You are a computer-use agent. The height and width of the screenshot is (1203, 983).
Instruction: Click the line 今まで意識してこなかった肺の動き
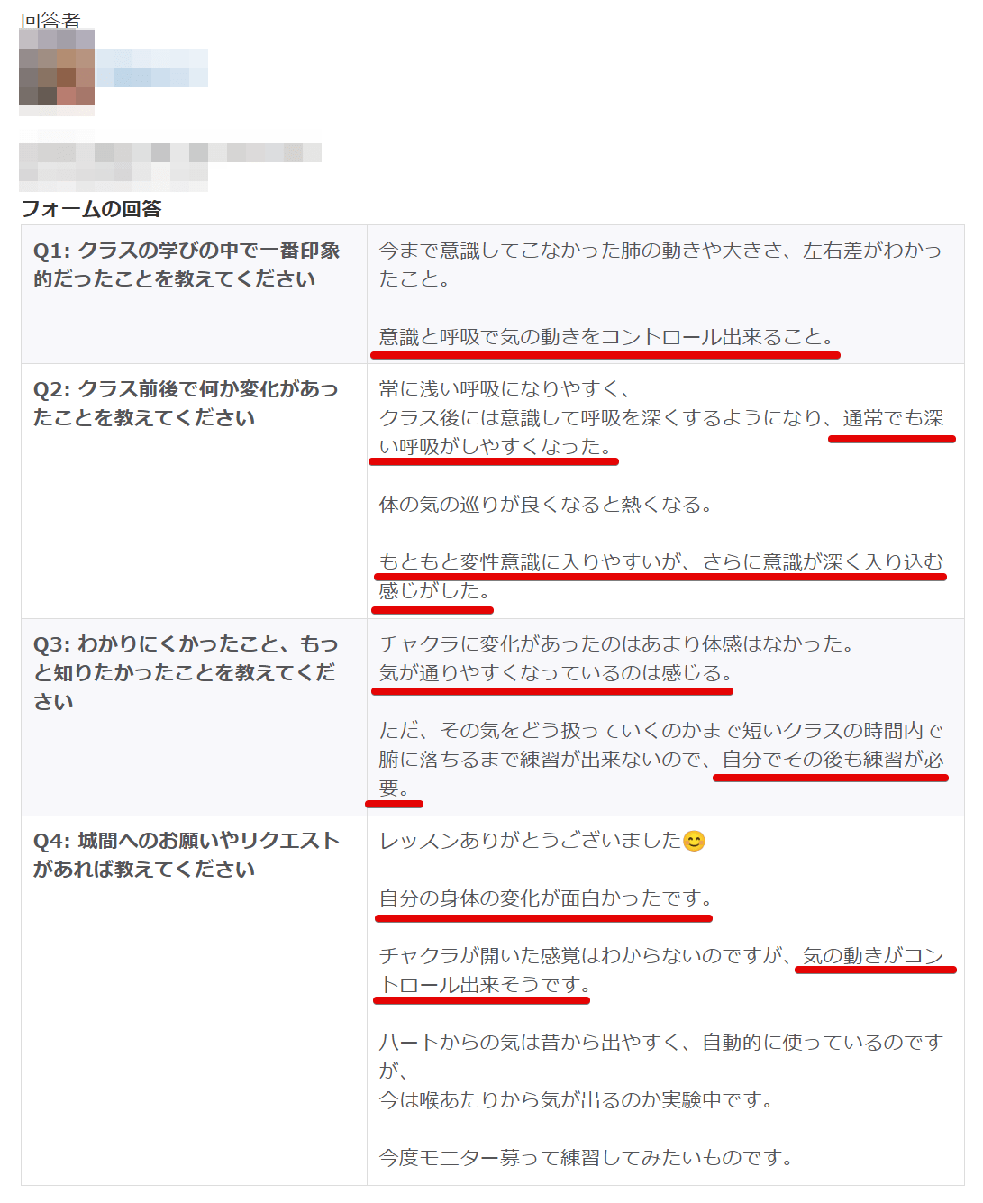click(x=660, y=251)
